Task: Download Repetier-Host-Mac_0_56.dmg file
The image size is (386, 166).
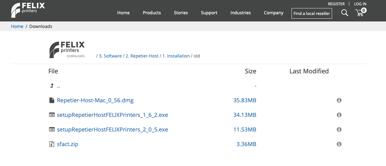Action: pos(95,100)
